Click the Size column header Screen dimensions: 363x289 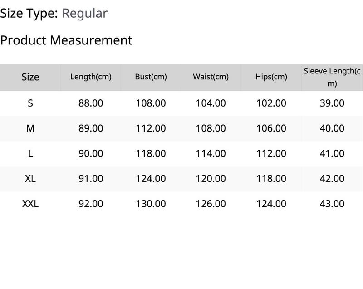(30, 77)
